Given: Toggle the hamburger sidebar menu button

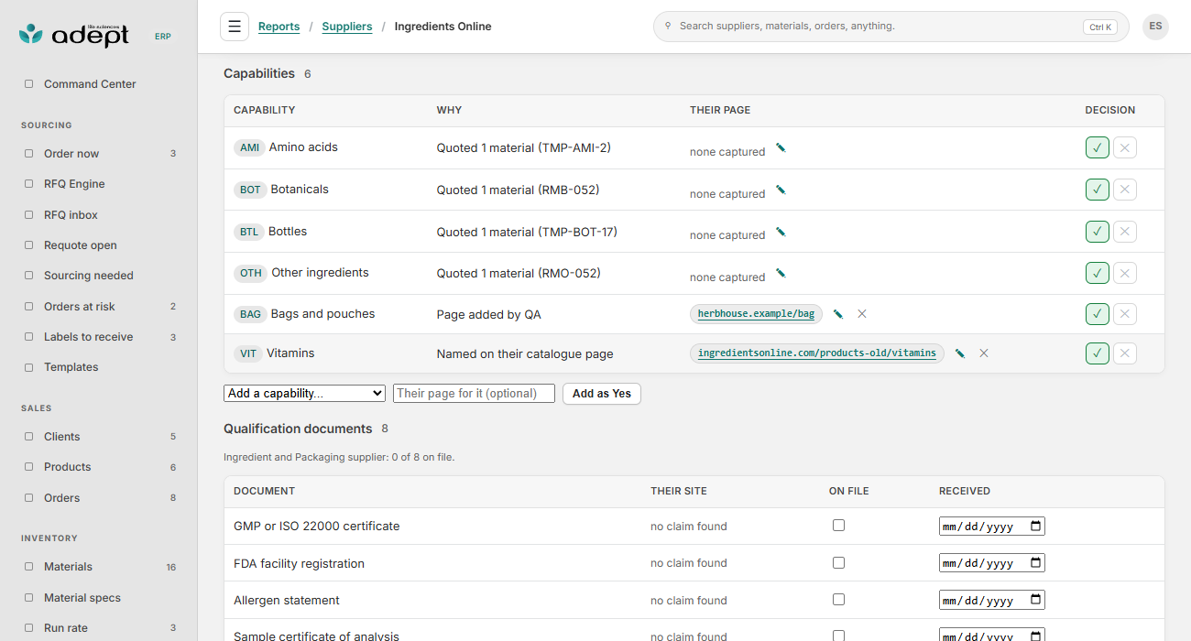Looking at the screenshot, I should tap(235, 27).
